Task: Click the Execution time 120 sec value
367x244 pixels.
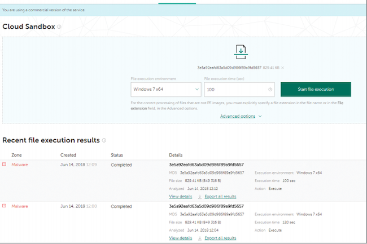Action: [x=289, y=222]
